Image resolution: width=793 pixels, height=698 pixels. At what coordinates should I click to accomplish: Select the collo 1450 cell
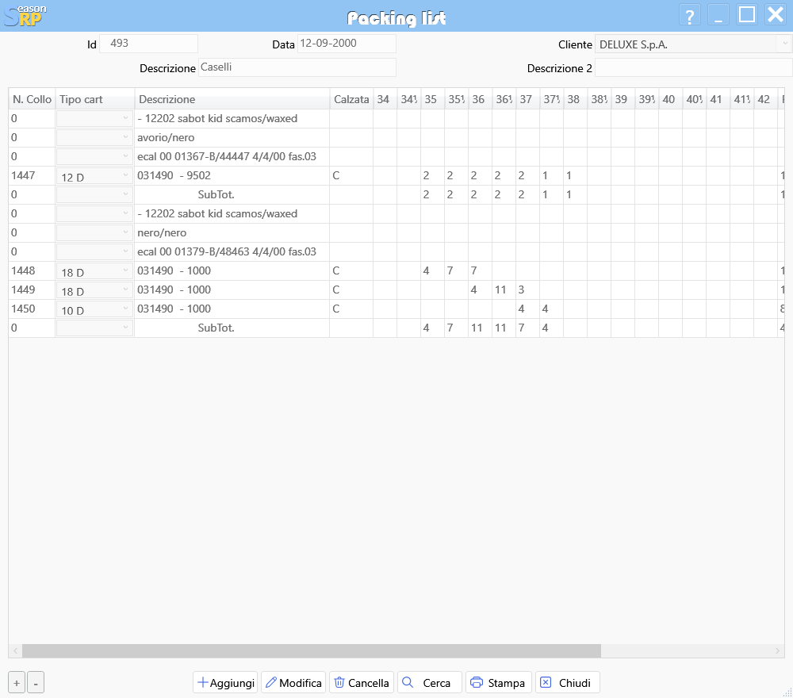coord(32,309)
